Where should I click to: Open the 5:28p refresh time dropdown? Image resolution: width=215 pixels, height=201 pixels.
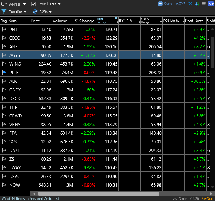(x=46, y=12)
